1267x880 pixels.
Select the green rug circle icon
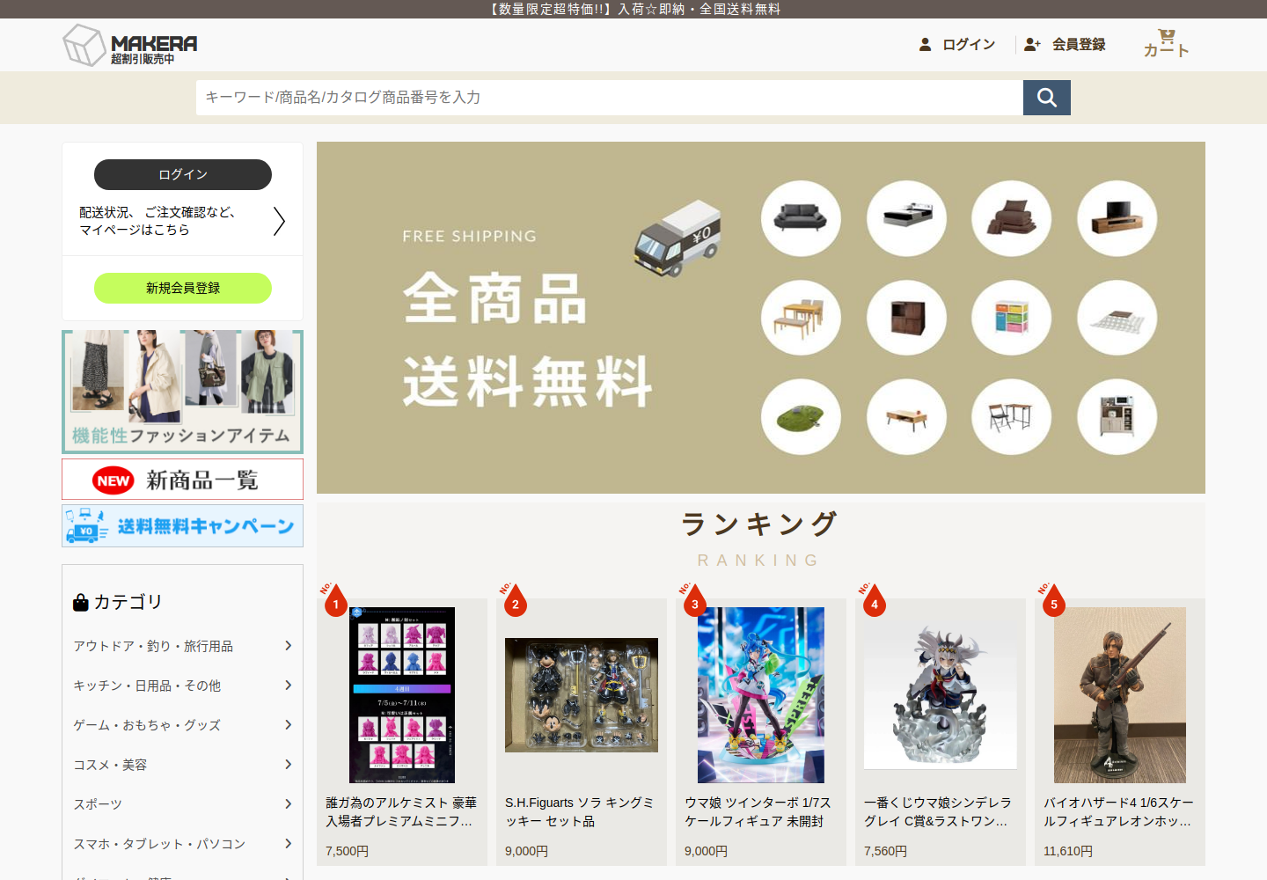pyautogui.click(x=801, y=417)
